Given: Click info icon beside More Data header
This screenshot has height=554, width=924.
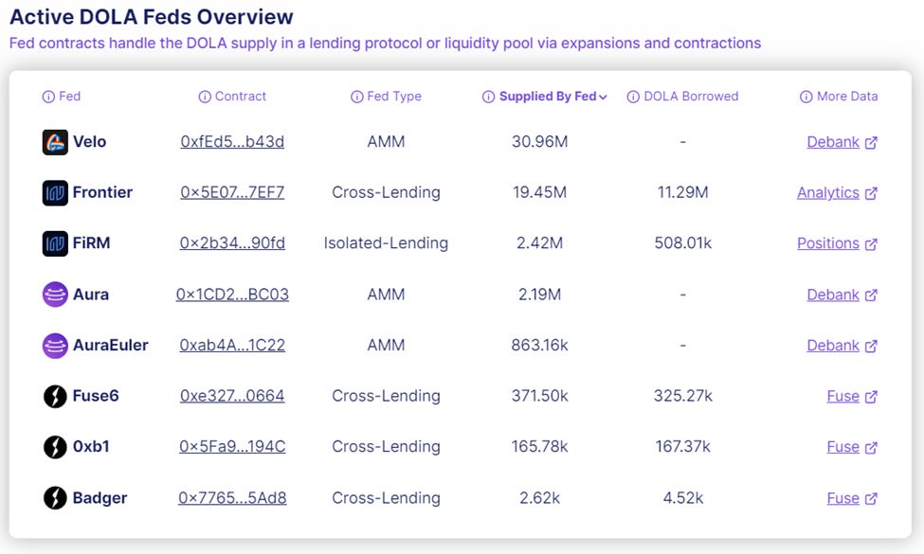Looking at the screenshot, I should pyautogui.click(x=806, y=97).
